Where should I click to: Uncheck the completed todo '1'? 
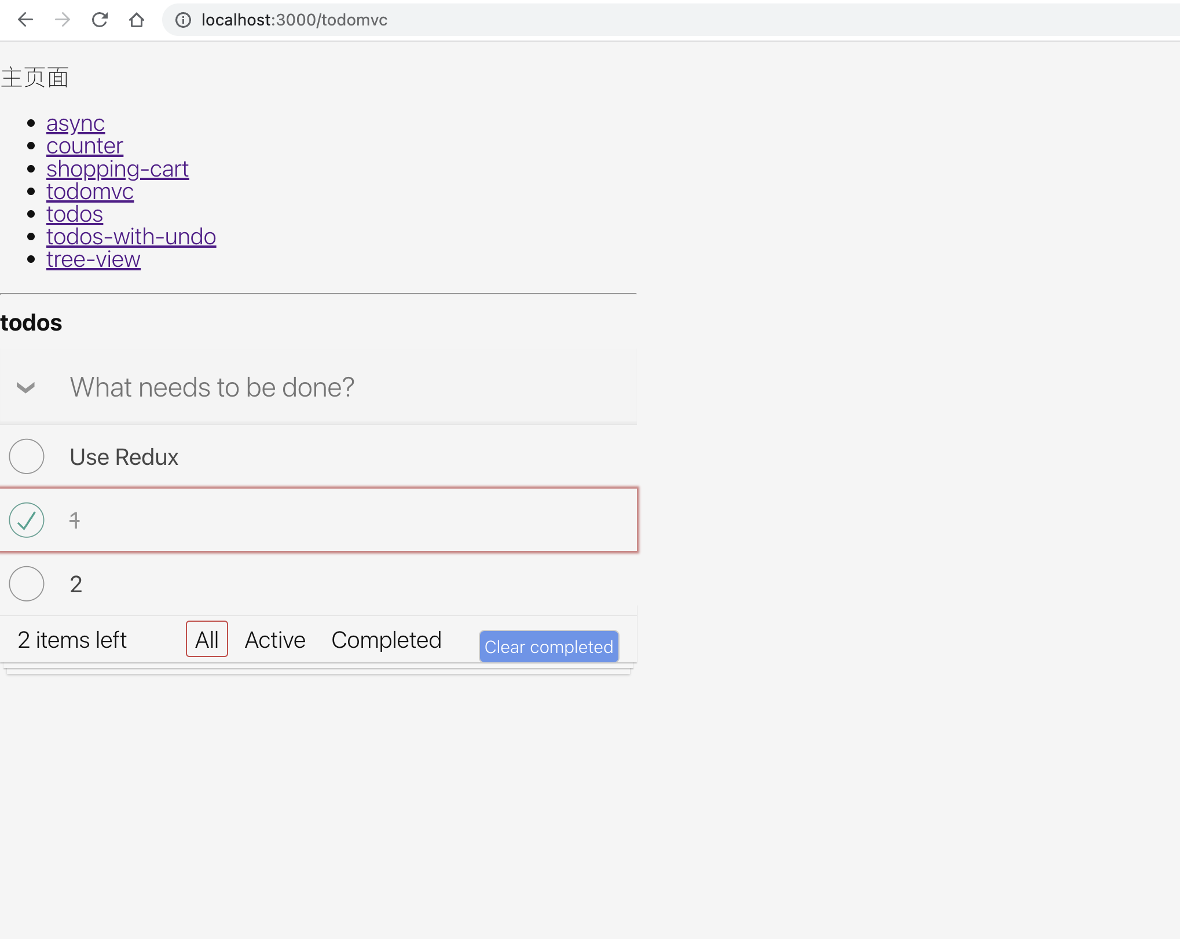coord(27,520)
